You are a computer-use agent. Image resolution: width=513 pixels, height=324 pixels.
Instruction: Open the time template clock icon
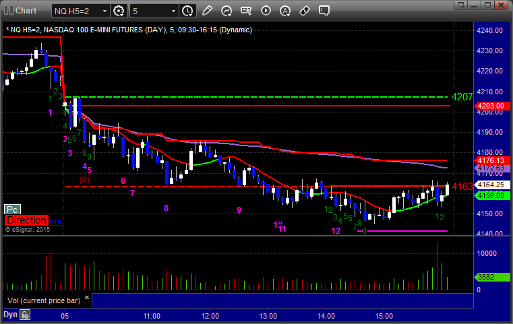click(187, 10)
